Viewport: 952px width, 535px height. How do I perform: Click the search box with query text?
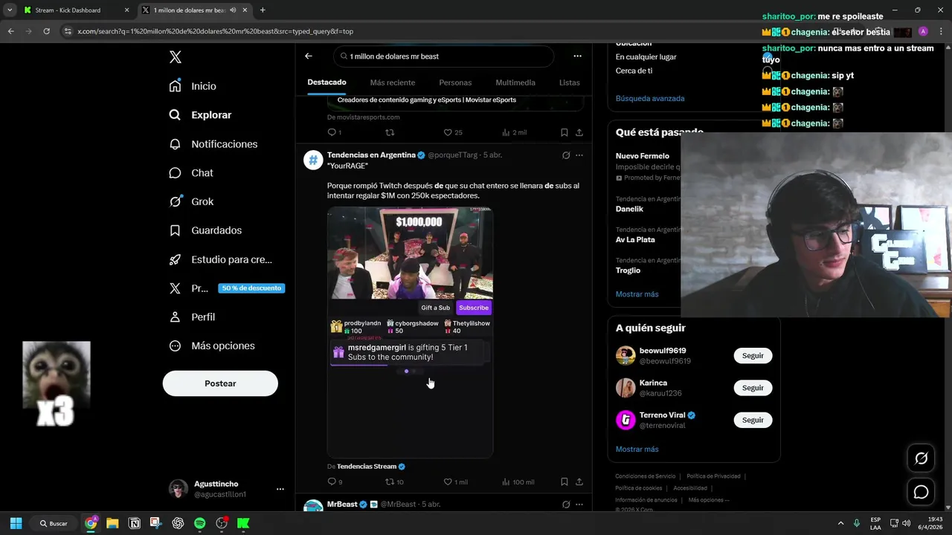(443, 56)
